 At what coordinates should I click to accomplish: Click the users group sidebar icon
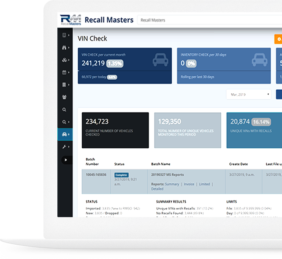(x=64, y=97)
